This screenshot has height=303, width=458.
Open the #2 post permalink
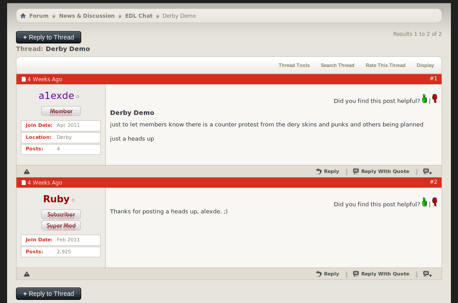click(433, 182)
